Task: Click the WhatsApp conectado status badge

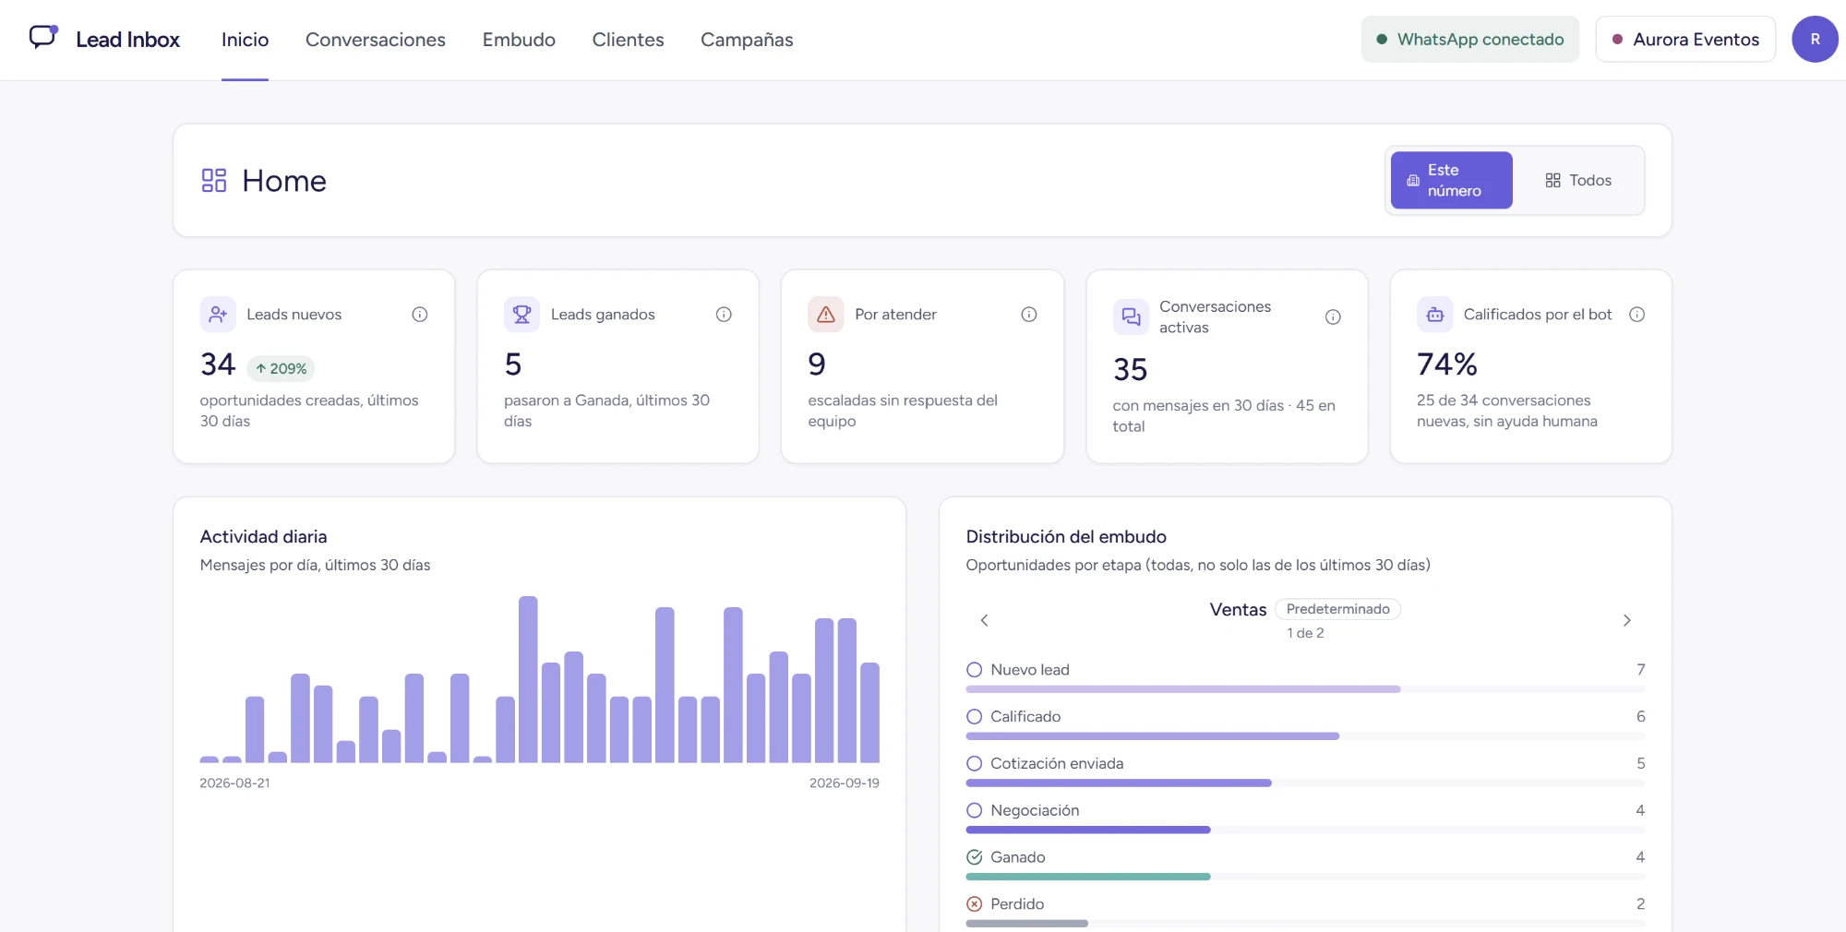Action: coord(1469,40)
